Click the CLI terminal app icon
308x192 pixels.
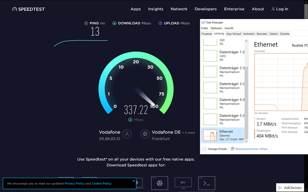click(207, 183)
